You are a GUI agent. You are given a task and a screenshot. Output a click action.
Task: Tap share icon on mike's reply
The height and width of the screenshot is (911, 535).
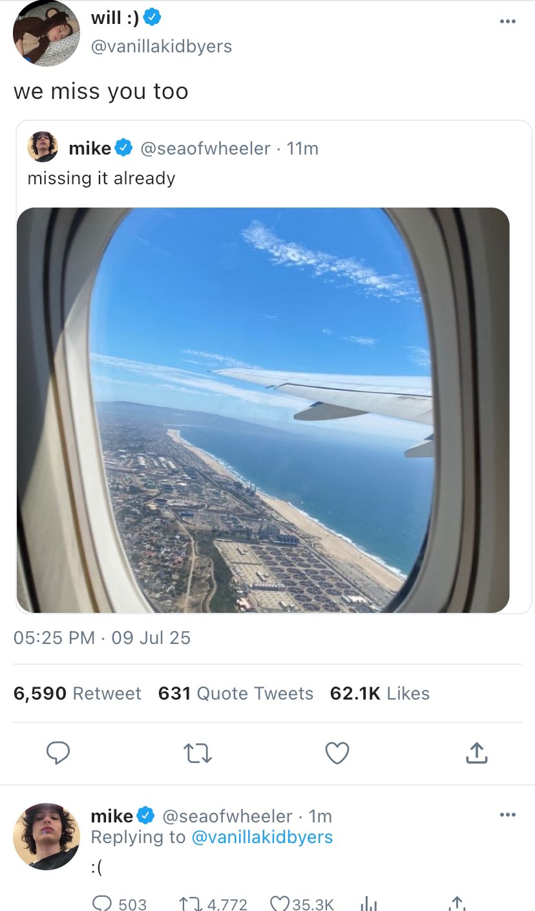pyautogui.click(x=456, y=903)
